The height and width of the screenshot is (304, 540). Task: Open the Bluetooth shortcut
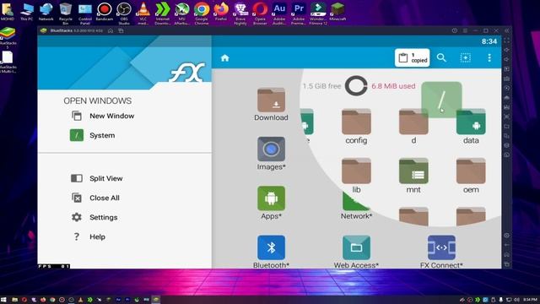(271, 252)
